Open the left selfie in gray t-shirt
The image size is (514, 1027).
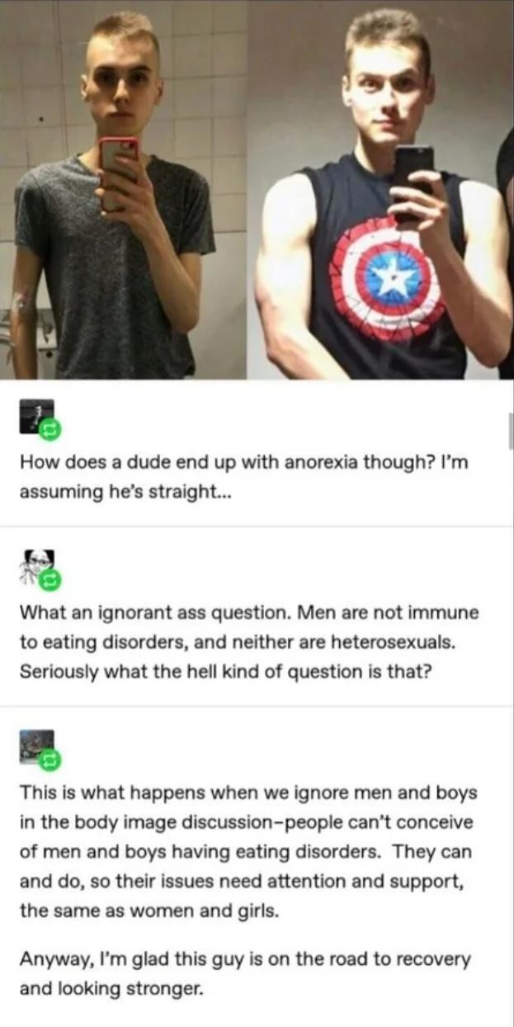(123, 189)
